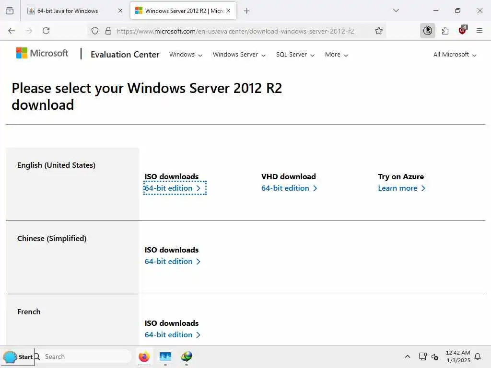Viewport: 491px width, 368px height.
Task: Click the forward navigation arrow
Action: click(29, 31)
